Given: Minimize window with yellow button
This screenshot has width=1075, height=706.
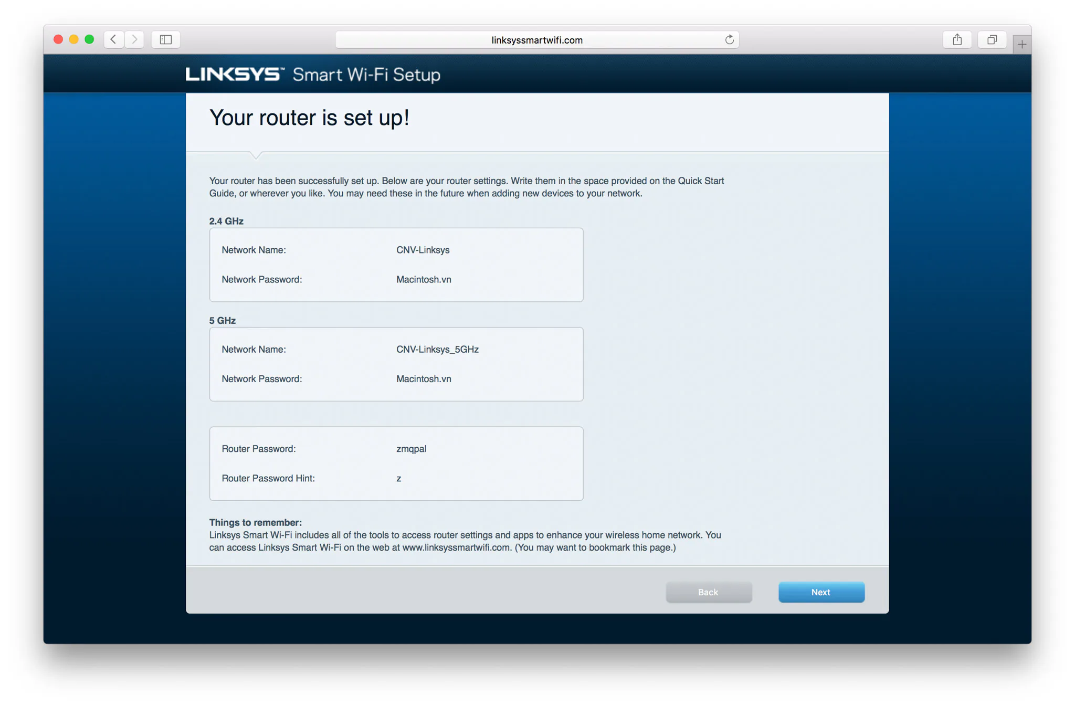Looking at the screenshot, I should [x=74, y=39].
